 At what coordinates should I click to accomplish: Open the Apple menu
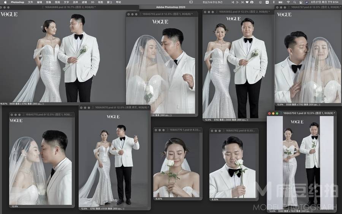(5, 2)
